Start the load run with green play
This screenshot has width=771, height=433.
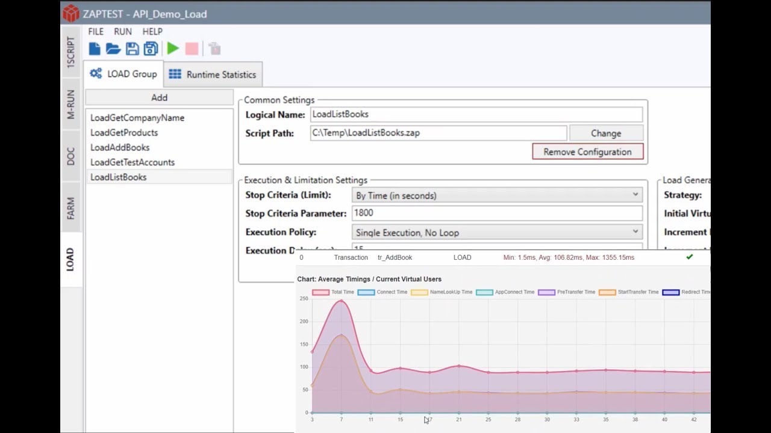173,49
